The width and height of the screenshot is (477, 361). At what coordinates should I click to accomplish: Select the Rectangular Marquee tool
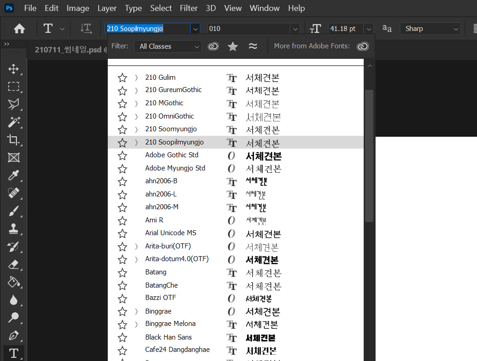(13, 87)
